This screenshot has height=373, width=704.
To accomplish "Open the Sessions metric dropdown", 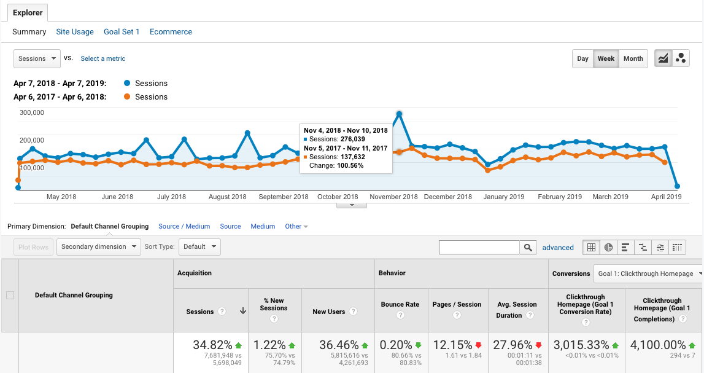I will click(37, 58).
